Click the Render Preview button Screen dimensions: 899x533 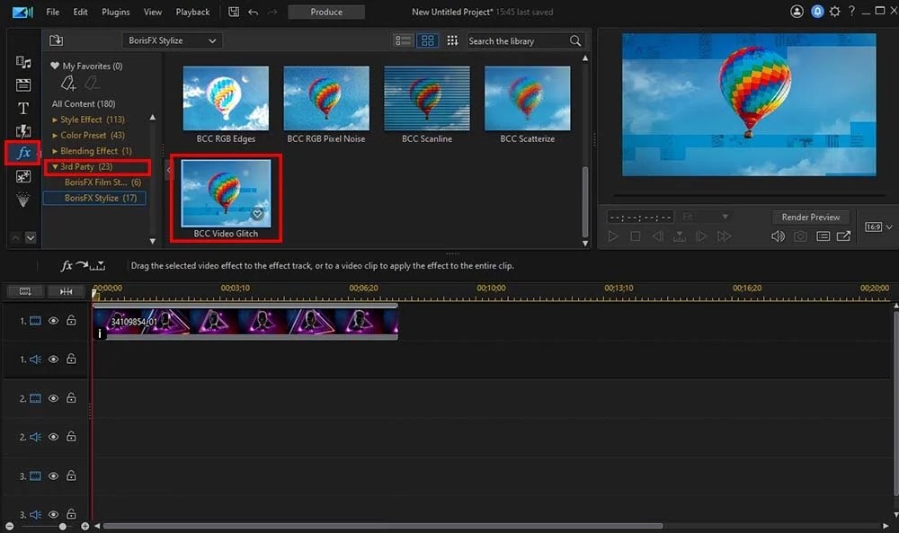coord(810,218)
